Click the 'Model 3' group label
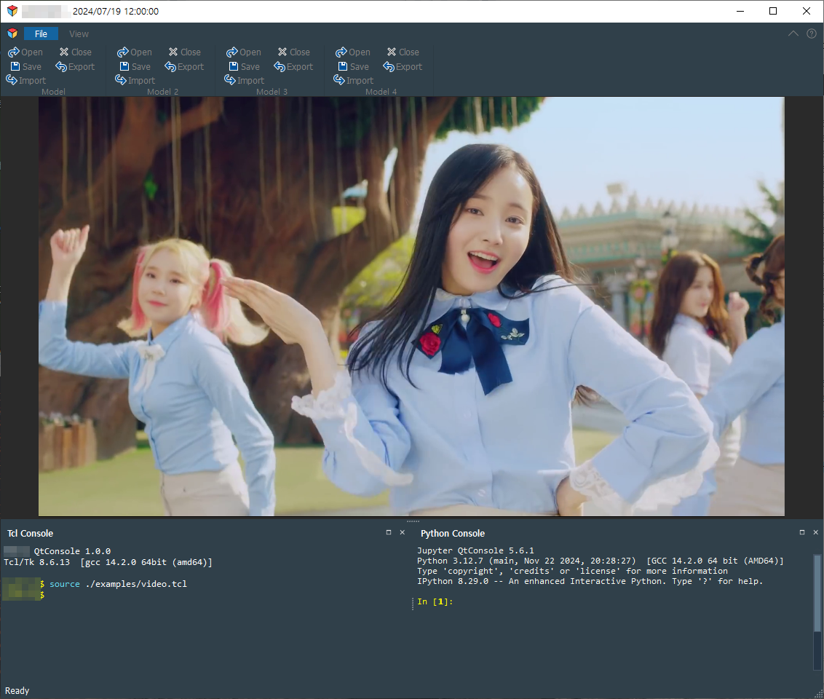This screenshot has width=824, height=699. [x=272, y=92]
